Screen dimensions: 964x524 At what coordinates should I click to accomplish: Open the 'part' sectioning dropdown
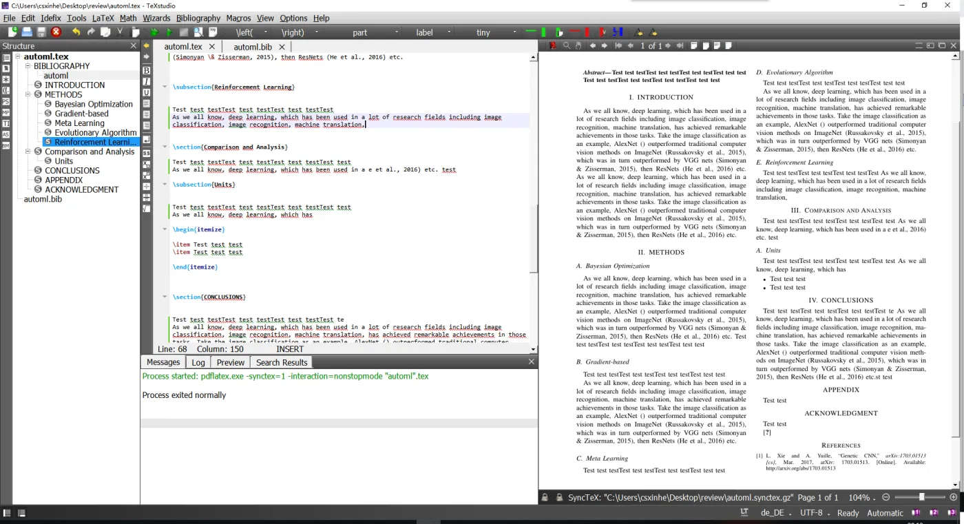point(397,32)
